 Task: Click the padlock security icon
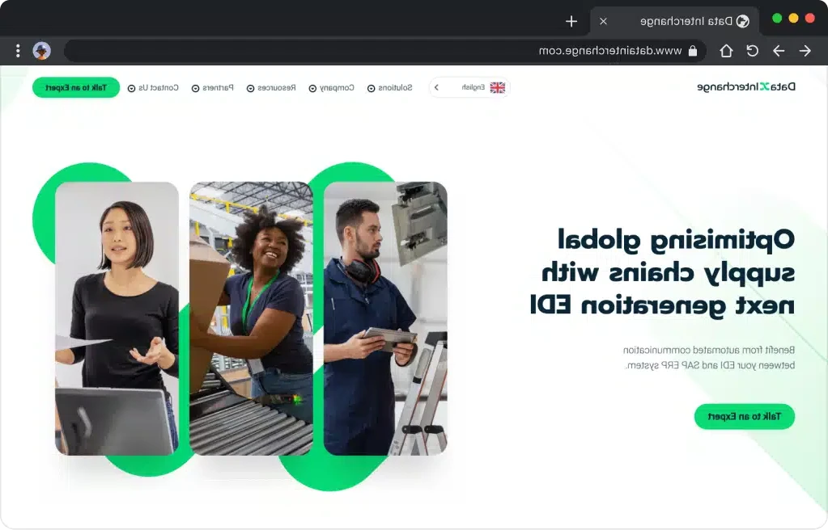pos(693,51)
